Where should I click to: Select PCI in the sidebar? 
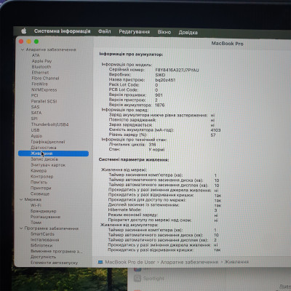pyautogui.click(x=35, y=95)
